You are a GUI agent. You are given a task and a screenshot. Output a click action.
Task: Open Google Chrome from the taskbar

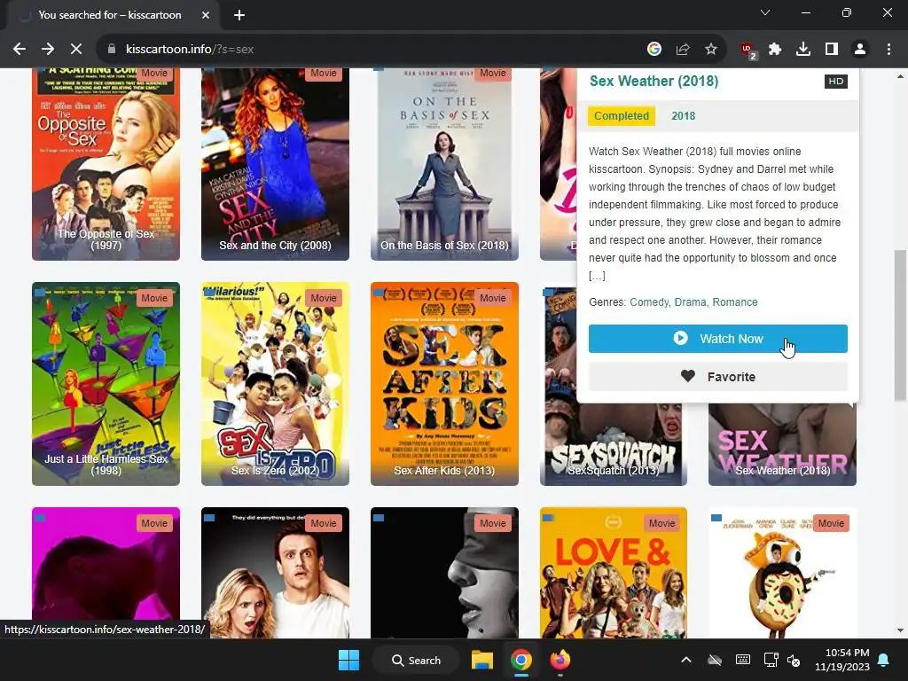[521, 660]
